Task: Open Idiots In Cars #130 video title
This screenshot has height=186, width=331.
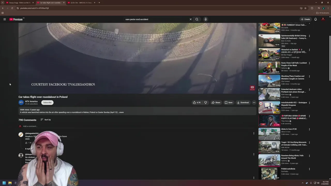Action: click(x=289, y=129)
